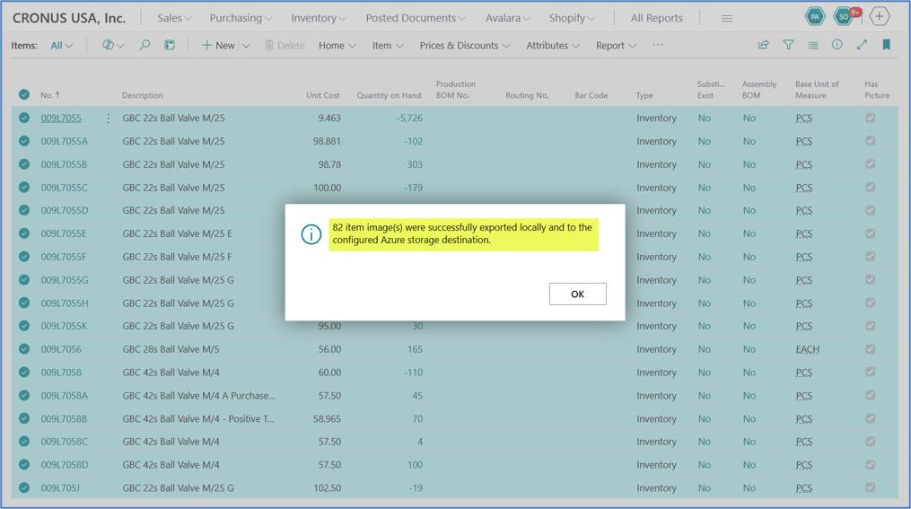The image size is (911, 509).
Task: Deselect row 009L705J check circle
Action: [x=24, y=487]
